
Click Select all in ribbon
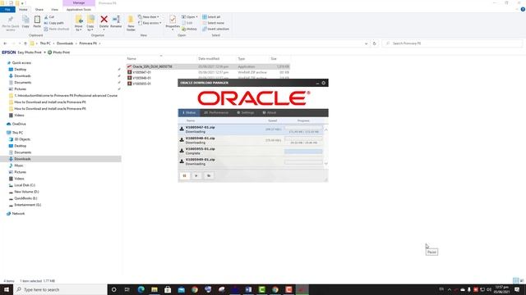coord(211,16)
